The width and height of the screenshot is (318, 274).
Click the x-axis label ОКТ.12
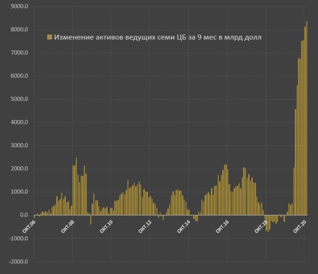pyautogui.click(x=145, y=227)
